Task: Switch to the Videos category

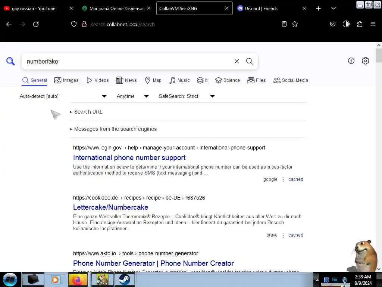Action: 97,80
